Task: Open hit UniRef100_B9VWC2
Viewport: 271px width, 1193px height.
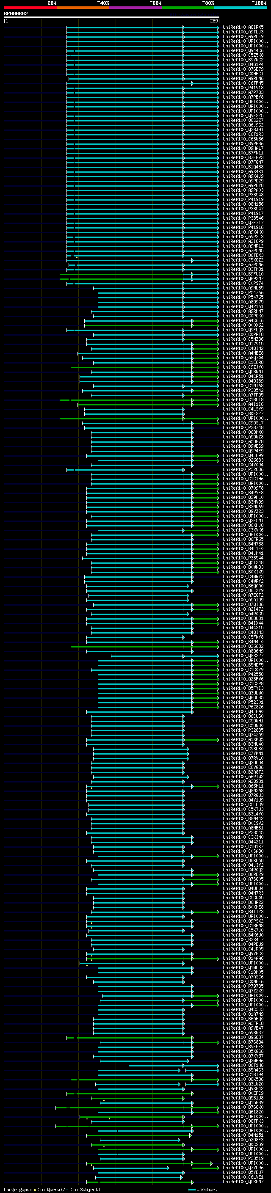Action: click(x=243, y=60)
